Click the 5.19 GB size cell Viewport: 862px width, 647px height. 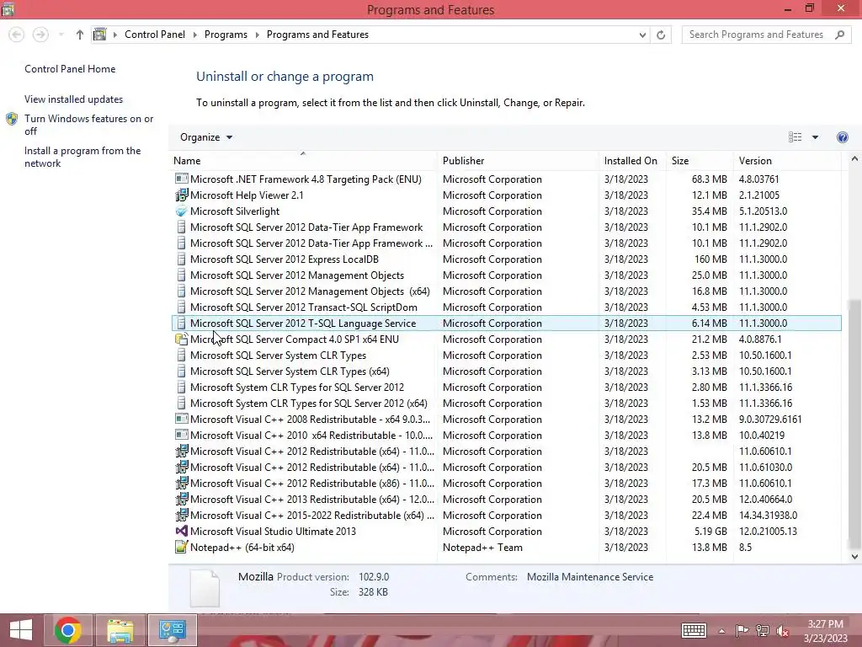[710, 532]
